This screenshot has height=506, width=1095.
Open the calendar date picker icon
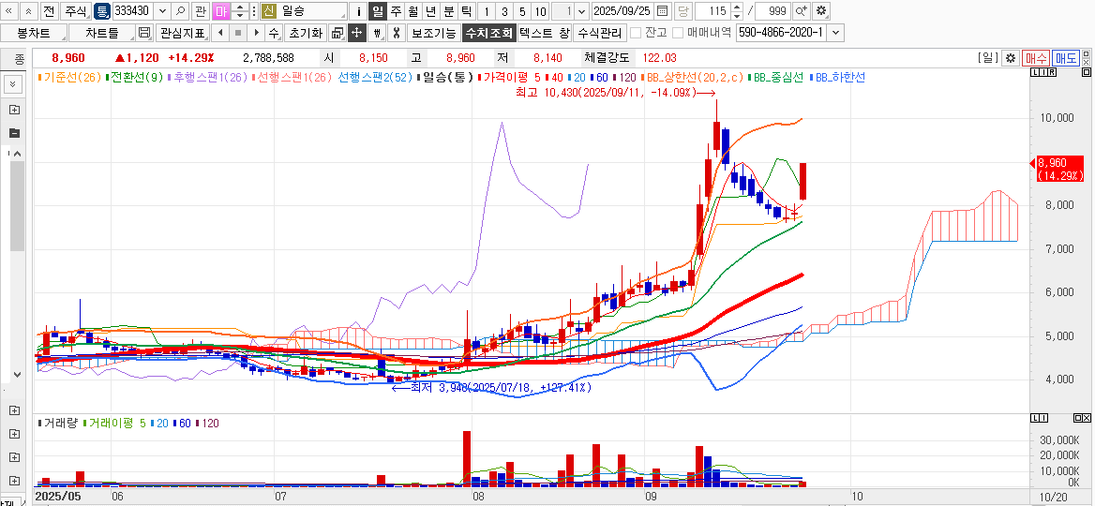click(663, 11)
